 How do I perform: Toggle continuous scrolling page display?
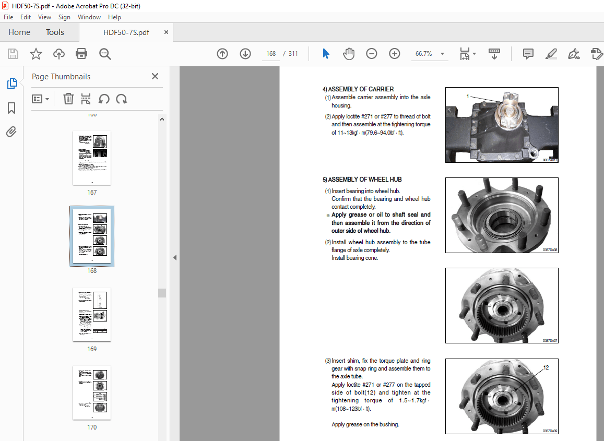click(x=494, y=54)
